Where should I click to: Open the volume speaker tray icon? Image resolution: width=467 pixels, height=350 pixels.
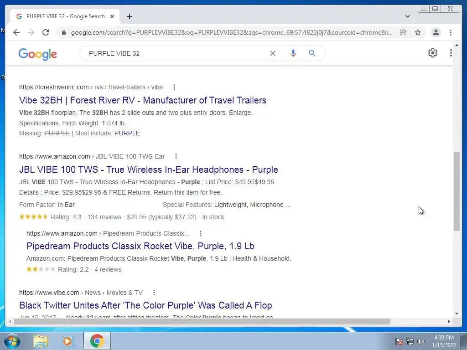[421, 341]
